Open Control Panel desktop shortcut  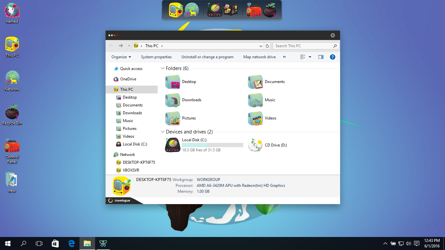12,146
